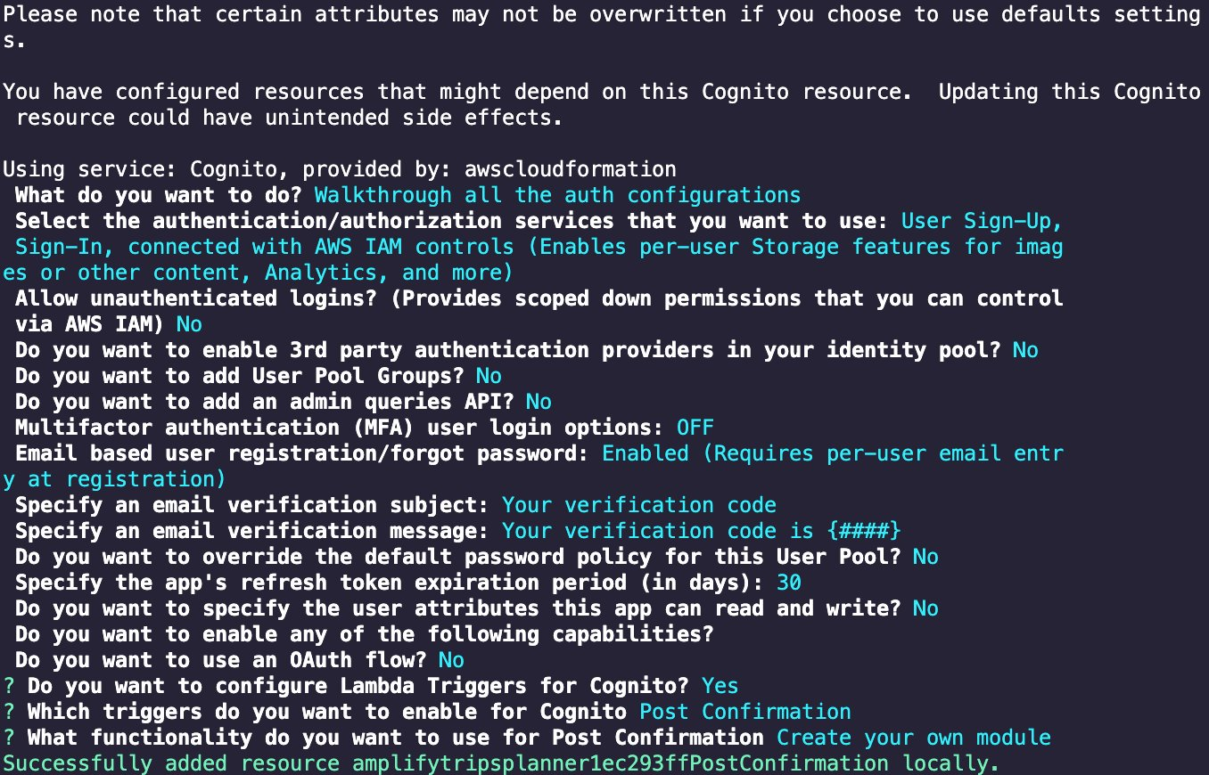This screenshot has height=775, width=1209.
Task: Click 'y at registration)' continuation text
Action: click(x=115, y=479)
